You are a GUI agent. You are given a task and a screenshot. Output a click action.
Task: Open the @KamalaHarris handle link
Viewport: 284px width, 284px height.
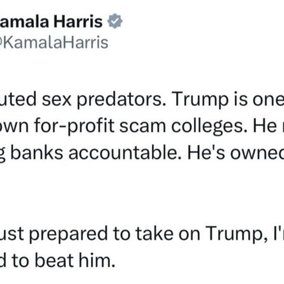click(54, 42)
